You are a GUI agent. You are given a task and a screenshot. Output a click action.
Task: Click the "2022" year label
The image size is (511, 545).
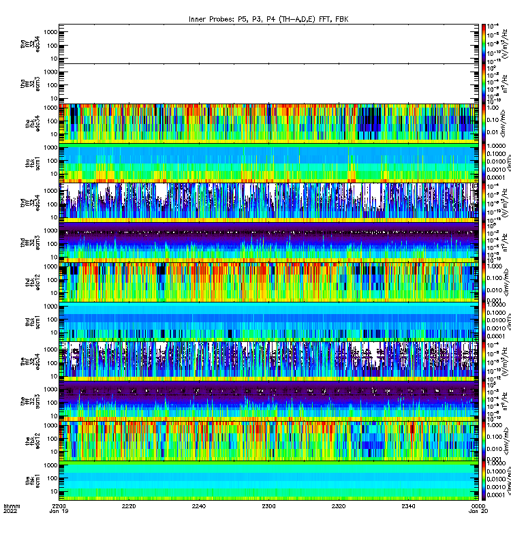click(x=10, y=511)
